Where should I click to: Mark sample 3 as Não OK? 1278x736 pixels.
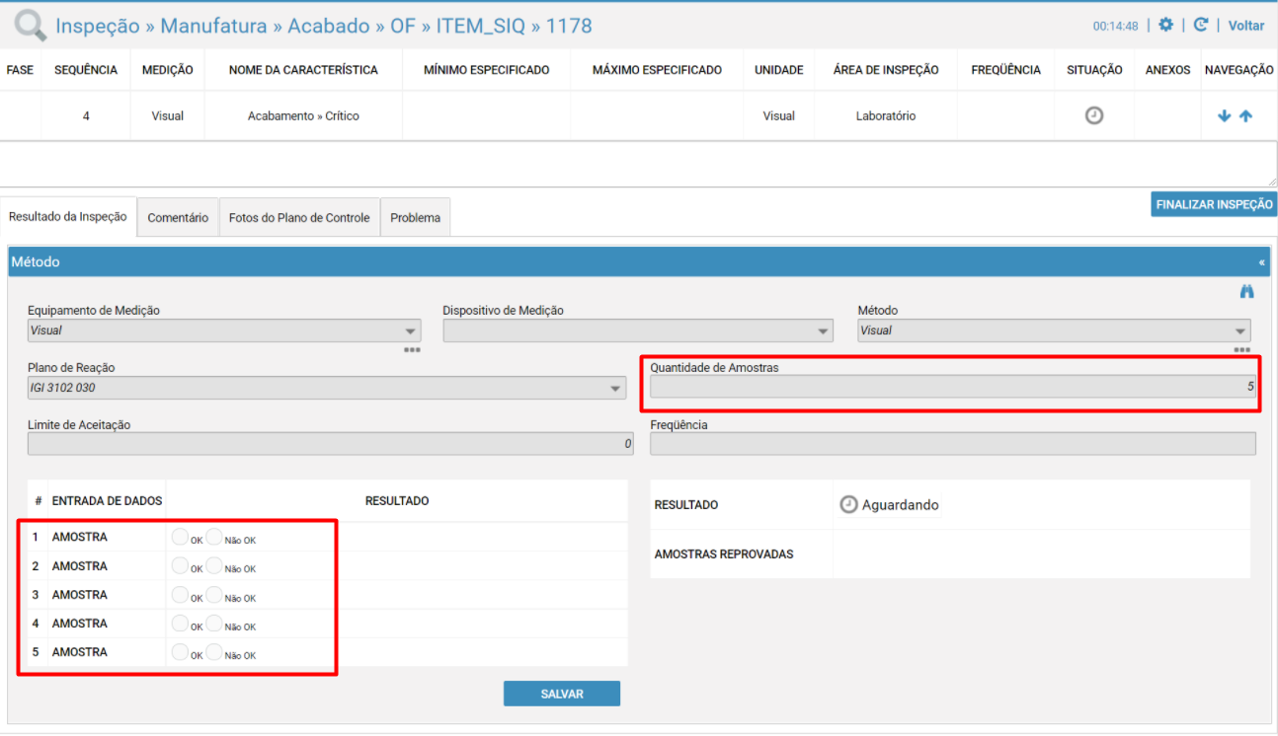(x=214, y=594)
